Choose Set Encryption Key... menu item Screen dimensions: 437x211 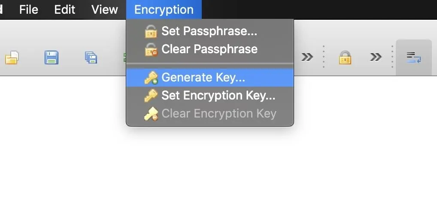click(x=210, y=96)
